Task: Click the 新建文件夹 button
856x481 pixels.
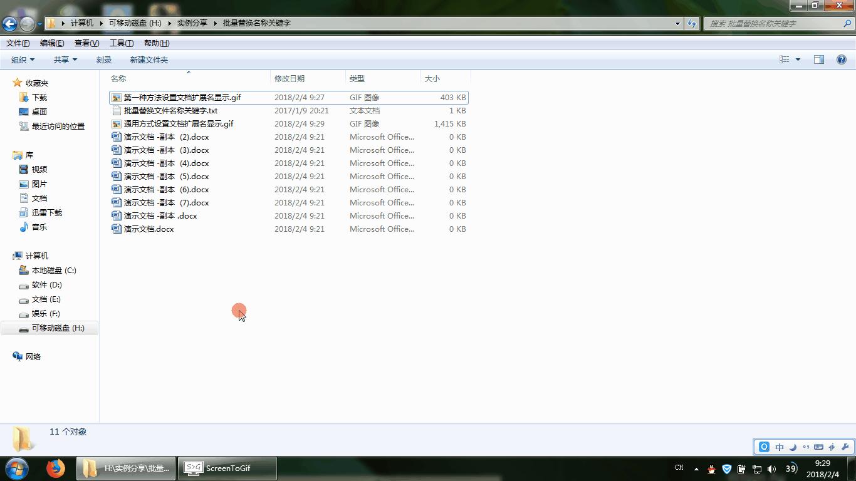Action: point(149,60)
